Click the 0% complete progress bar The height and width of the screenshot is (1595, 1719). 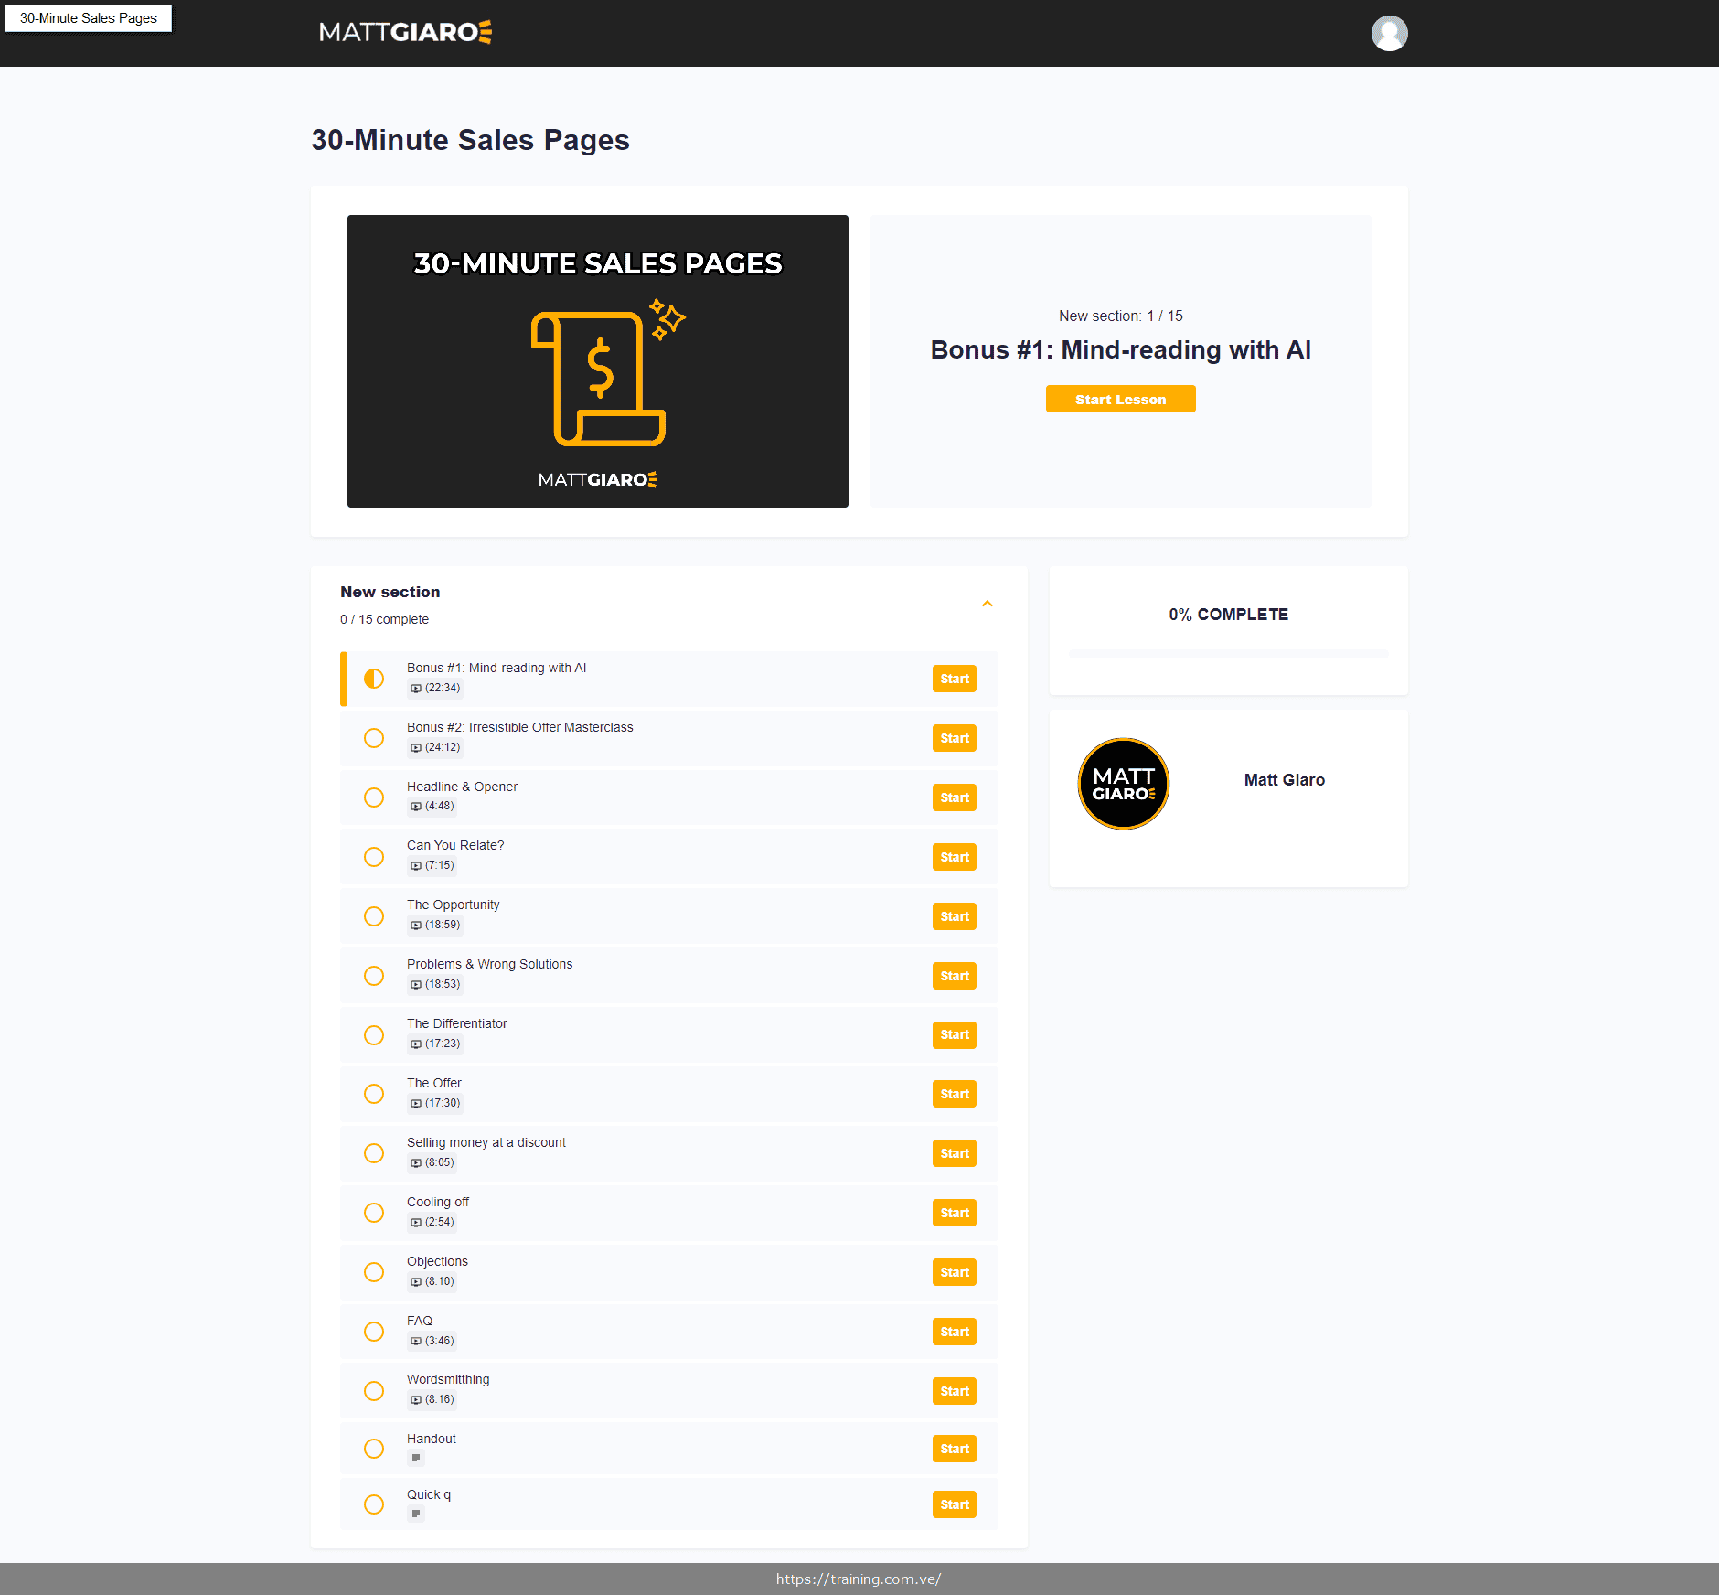[x=1228, y=654]
